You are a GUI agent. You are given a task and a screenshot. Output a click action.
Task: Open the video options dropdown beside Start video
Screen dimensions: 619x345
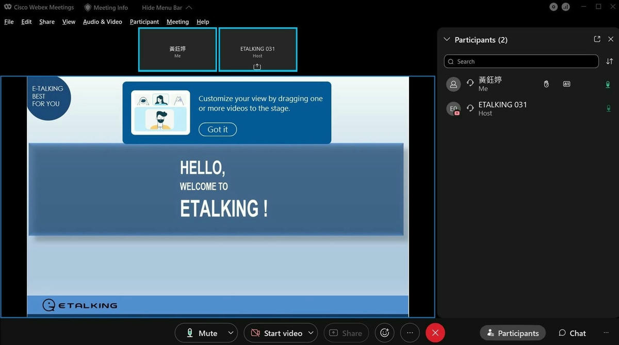311,333
